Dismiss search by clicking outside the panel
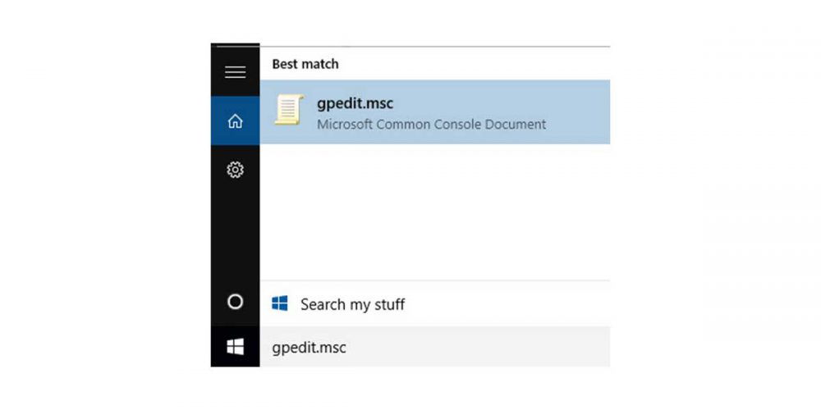 point(714,205)
